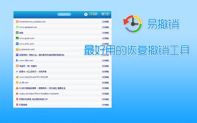This screenshot has height=123, width=197.
Task: Click the taobao favicon for chuanshenme.uz.taobao.com
Action: tap(17, 22)
